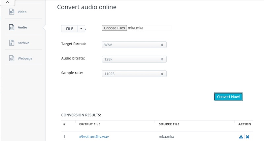Open the Target format WAV dropdown
The width and height of the screenshot is (264, 141).
tap(134, 45)
